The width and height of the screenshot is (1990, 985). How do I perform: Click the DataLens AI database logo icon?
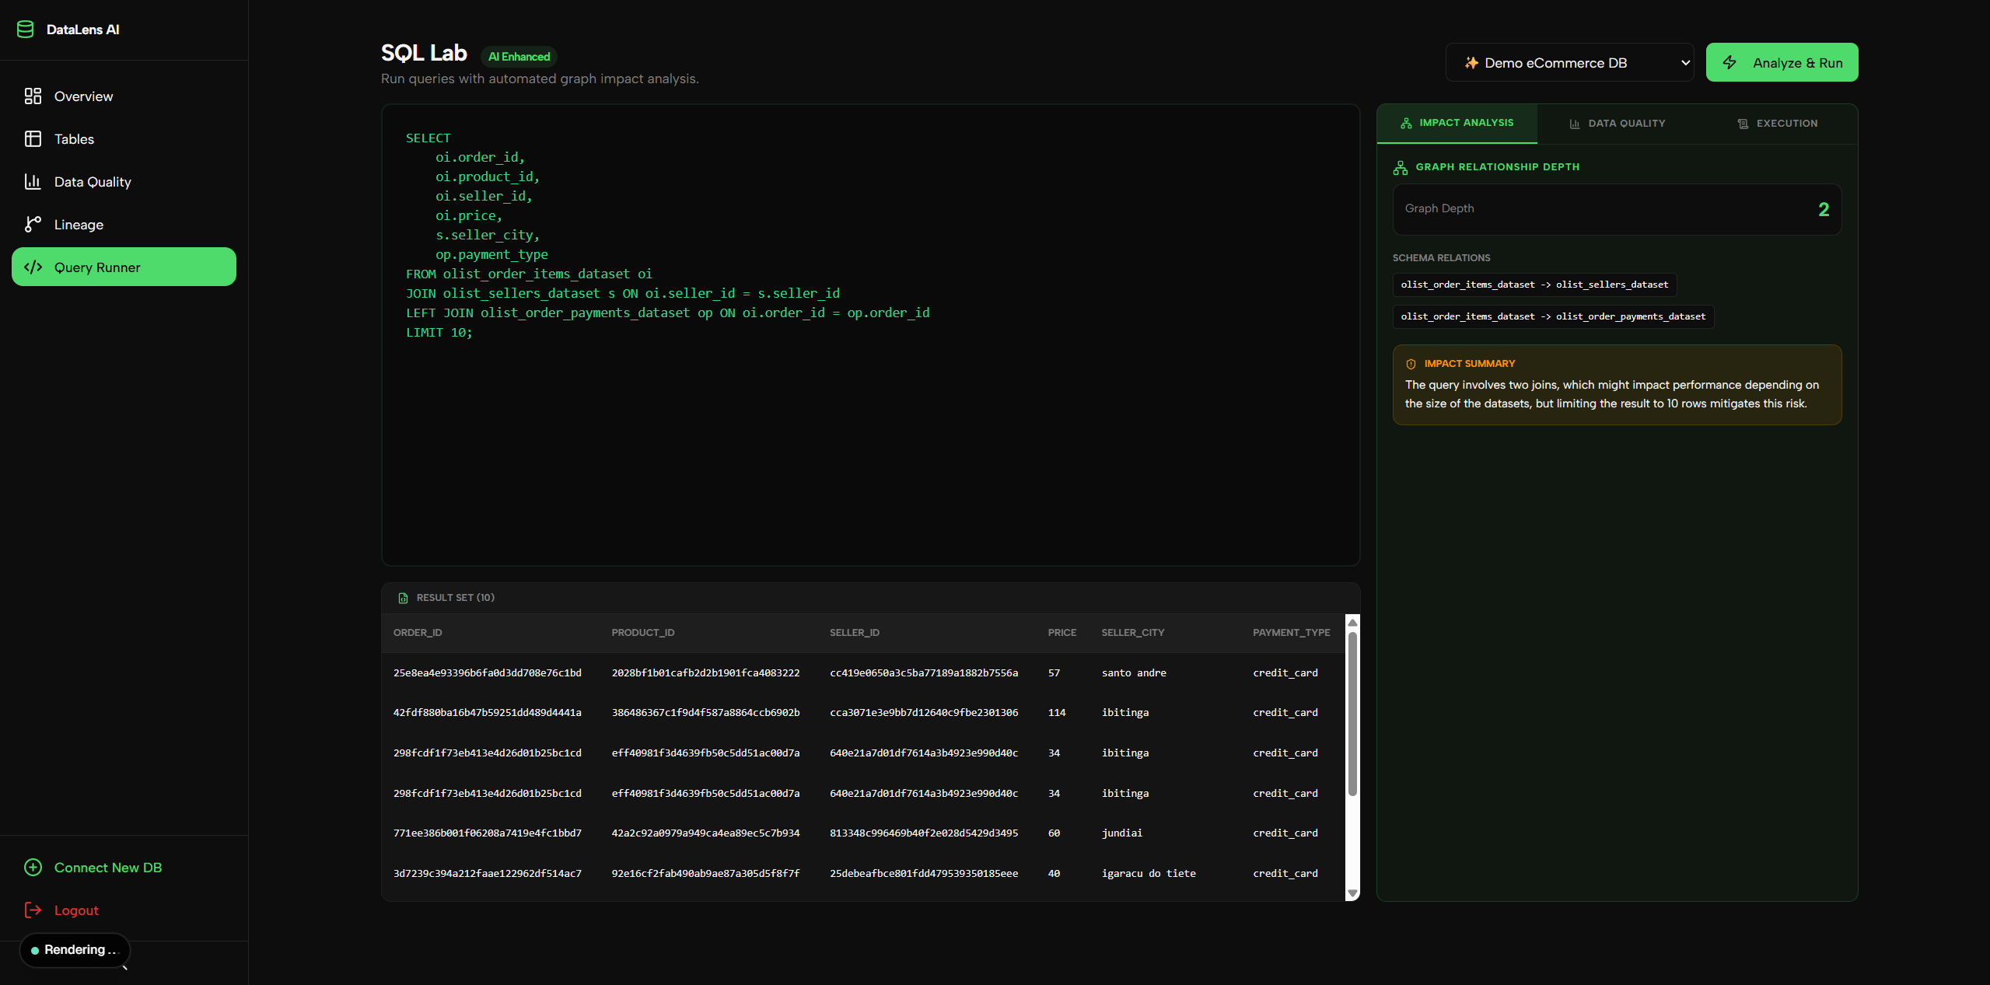click(26, 29)
